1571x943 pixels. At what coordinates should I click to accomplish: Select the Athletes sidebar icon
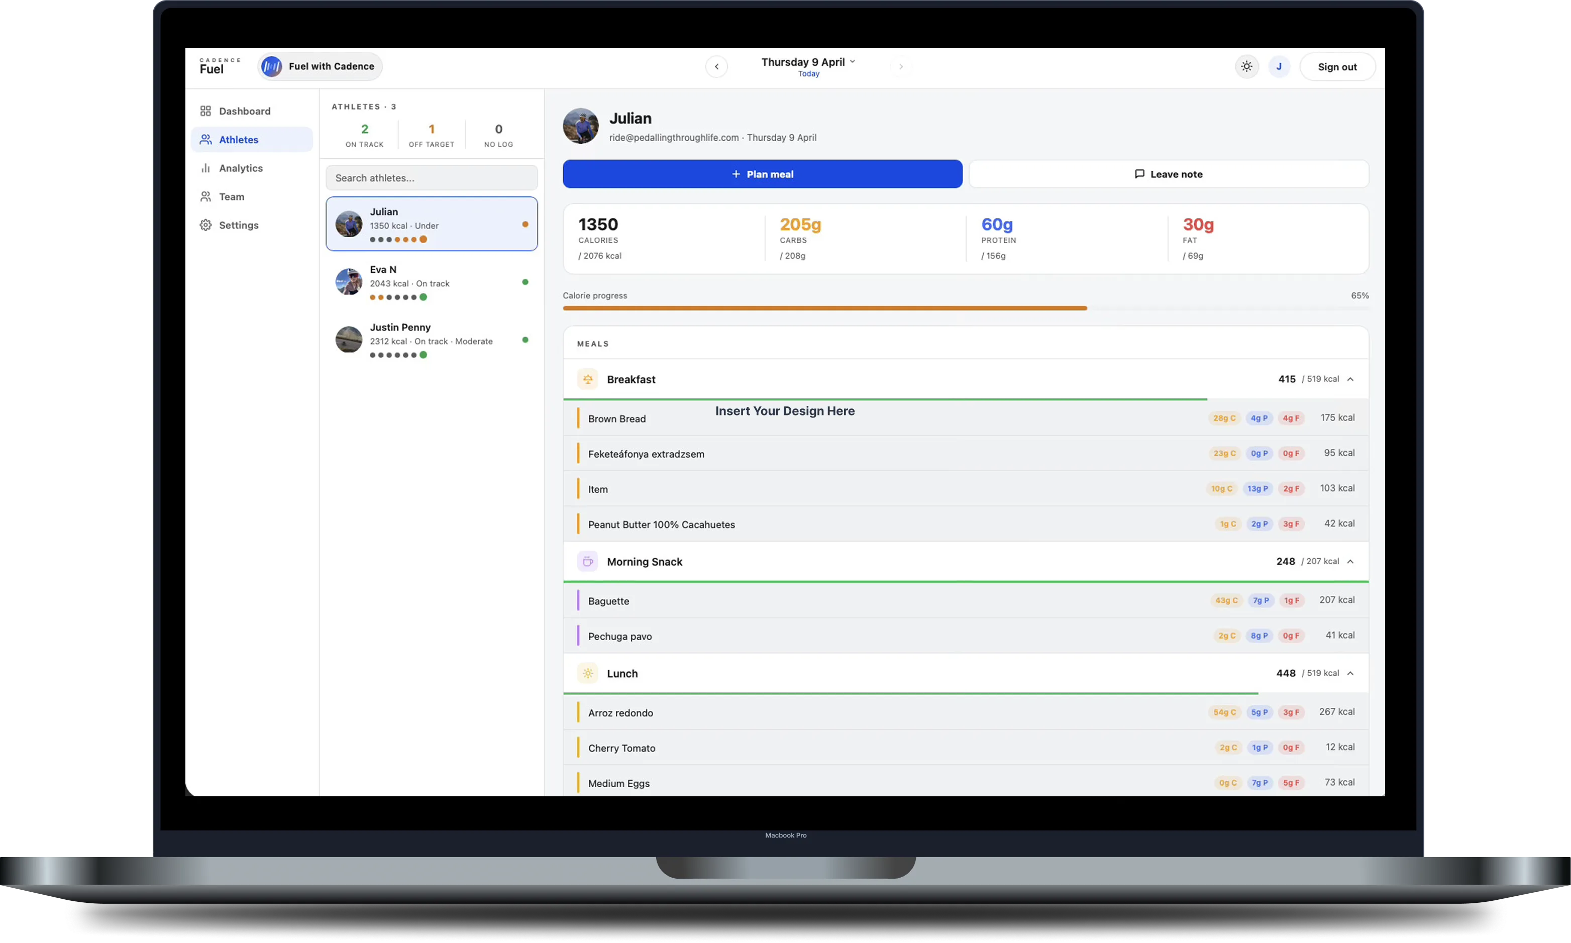[205, 139]
